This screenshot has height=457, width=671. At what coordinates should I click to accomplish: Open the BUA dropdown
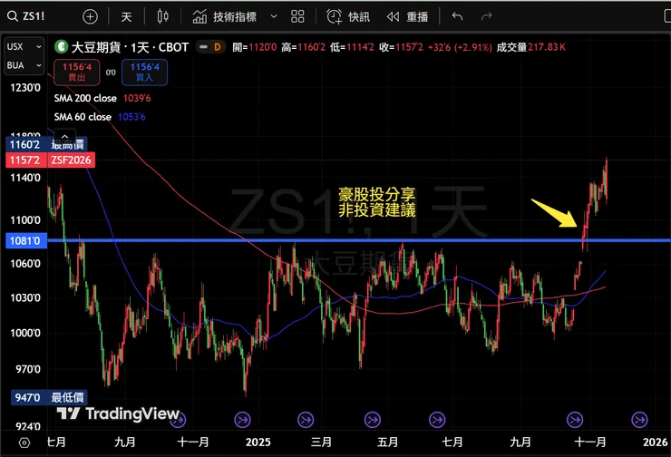(x=24, y=65)
